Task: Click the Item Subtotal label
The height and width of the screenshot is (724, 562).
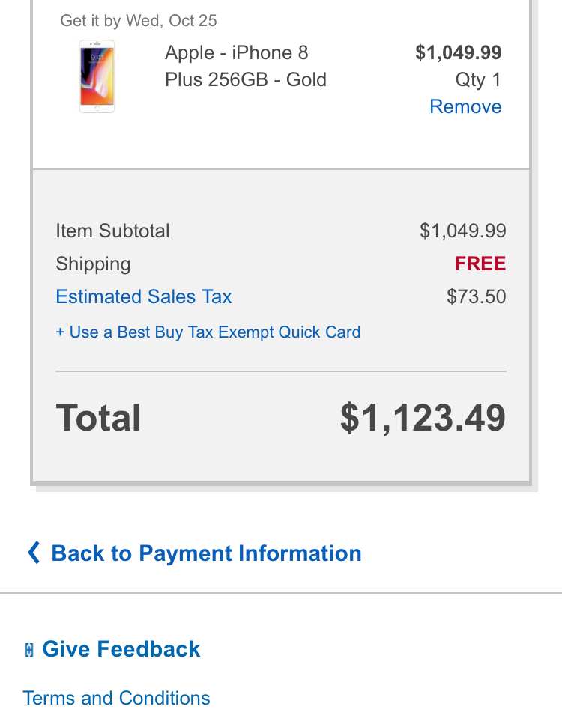Action: coord(112,231)
